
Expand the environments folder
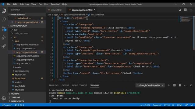click(27, 71)
